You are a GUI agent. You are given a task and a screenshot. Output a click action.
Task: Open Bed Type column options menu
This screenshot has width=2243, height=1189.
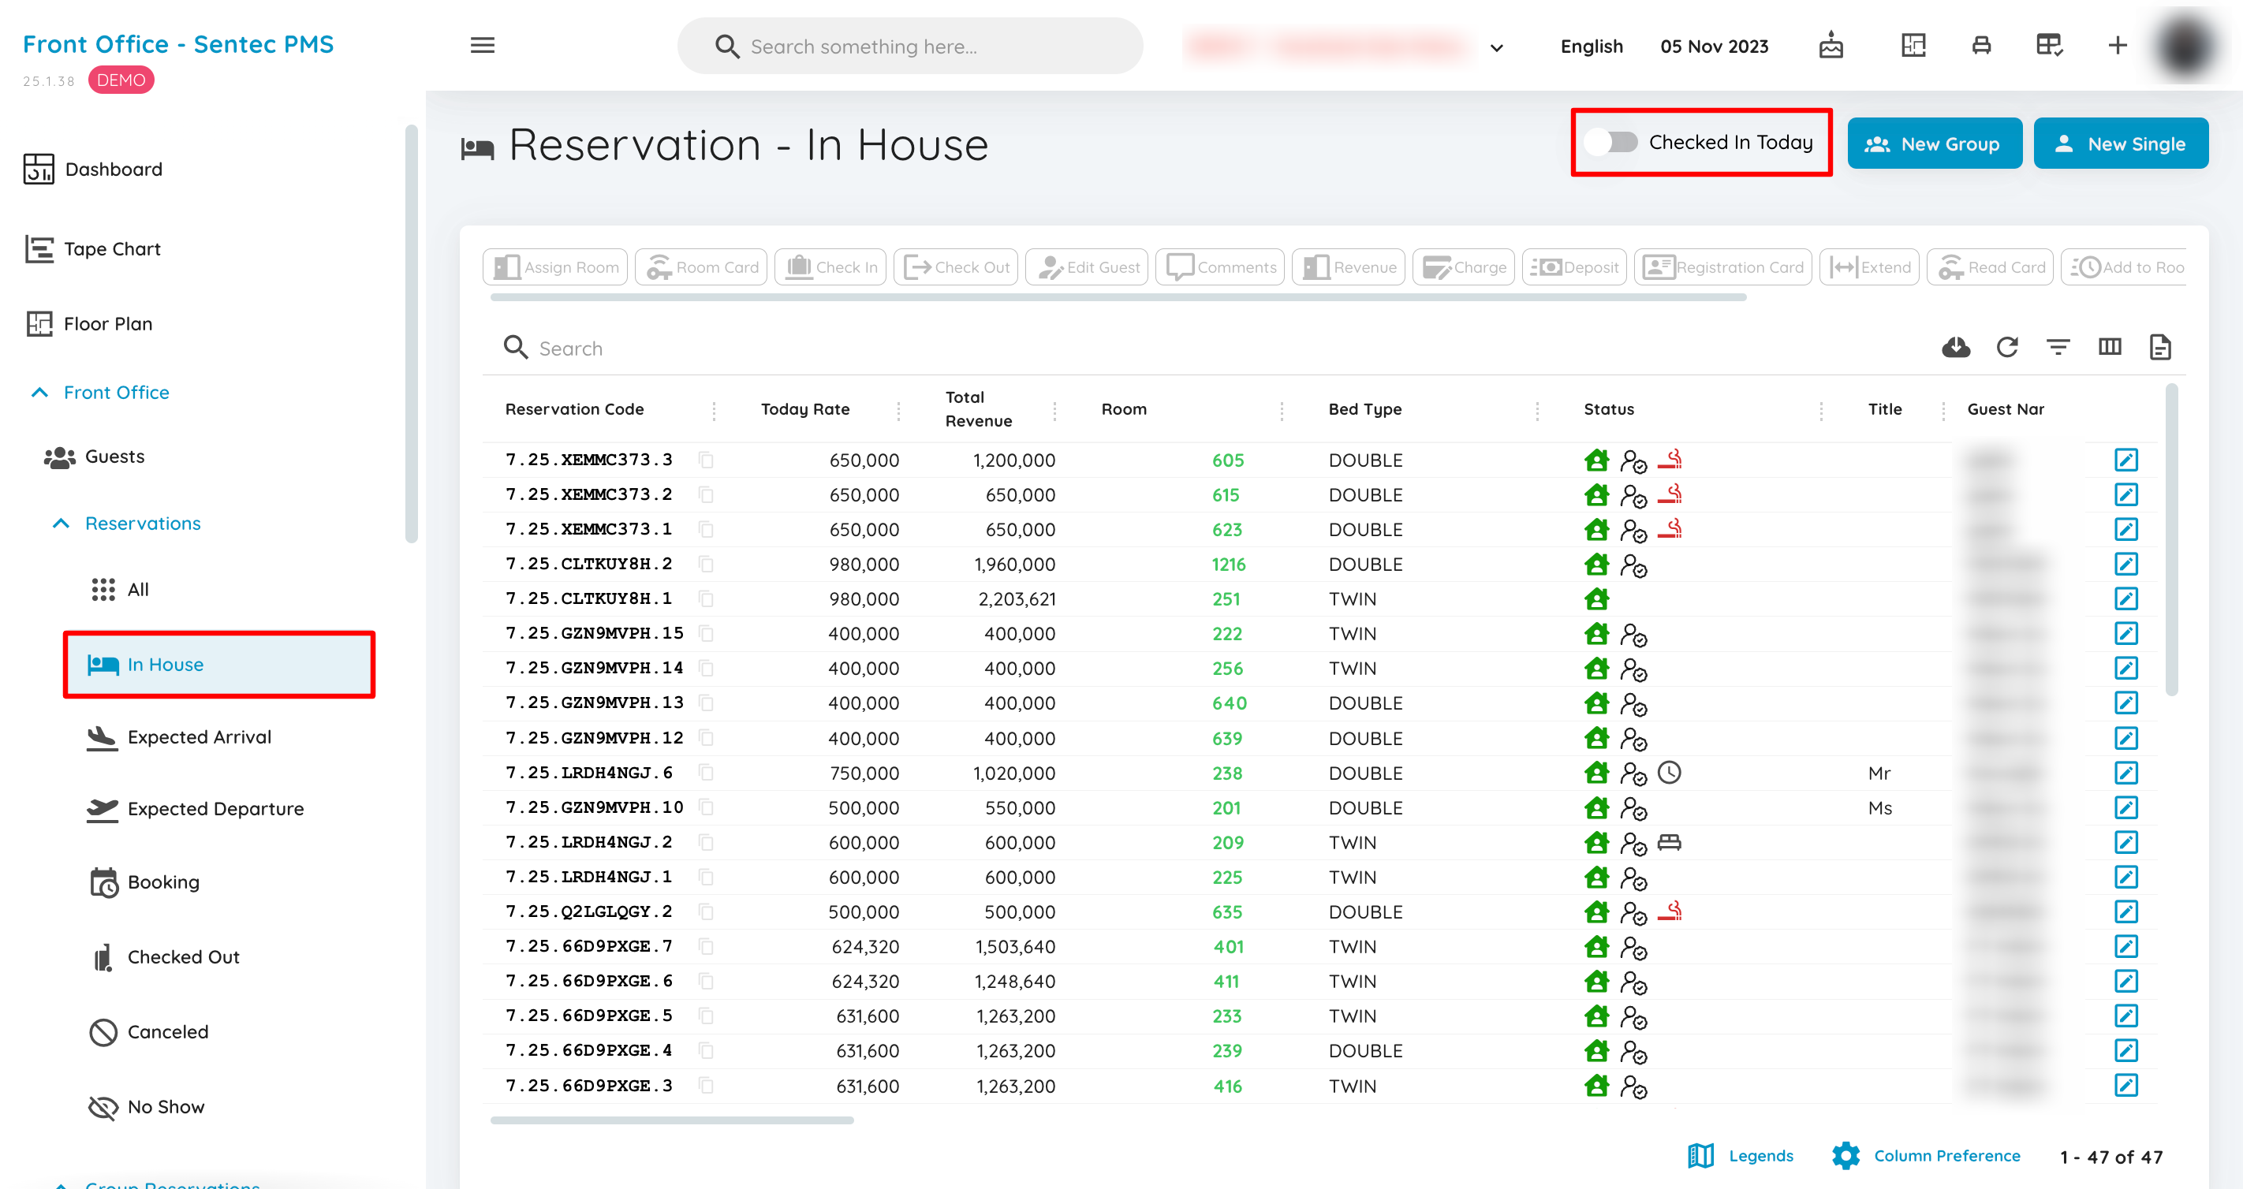pyautogui.click(x=1537, y=411)
